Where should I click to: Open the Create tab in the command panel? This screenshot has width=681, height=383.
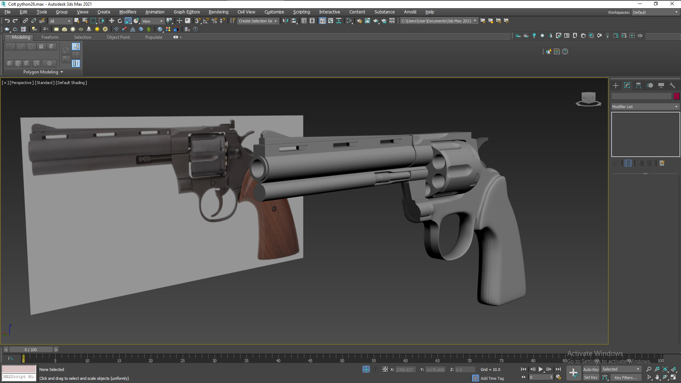pos(616,85)
